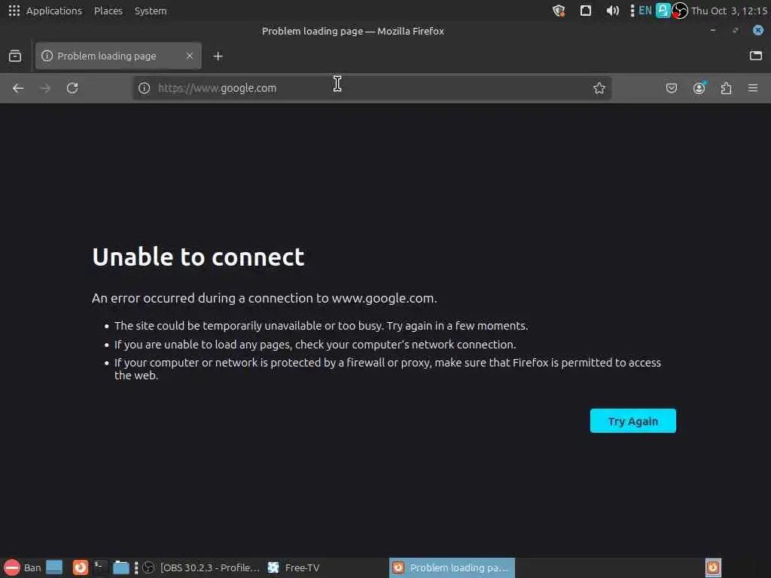Click the Unable to connect heading

coord(198,257)
